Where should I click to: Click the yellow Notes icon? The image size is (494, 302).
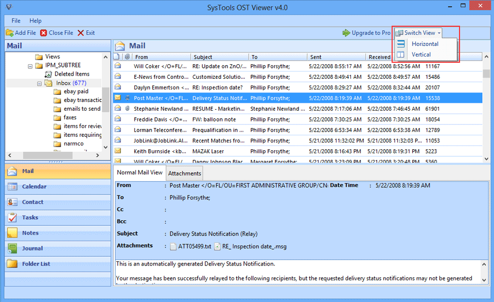12,233
